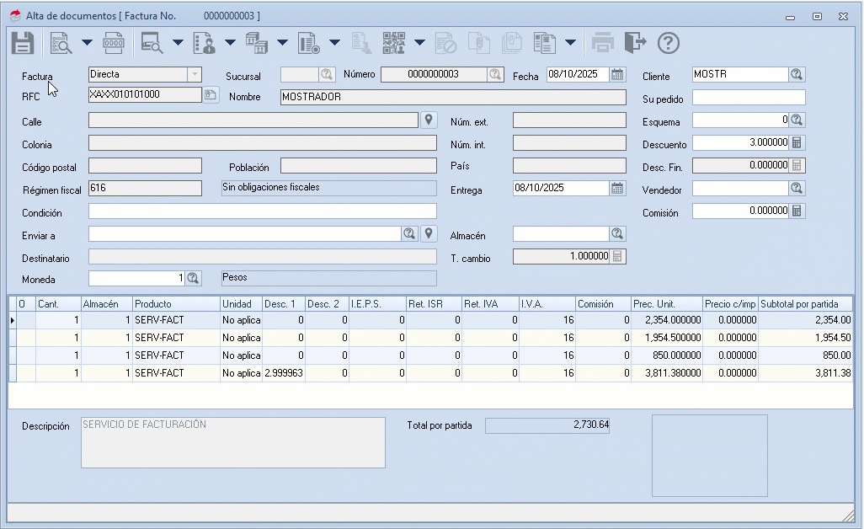Select the row with subtotal 850.00

[x=431, y=355]
